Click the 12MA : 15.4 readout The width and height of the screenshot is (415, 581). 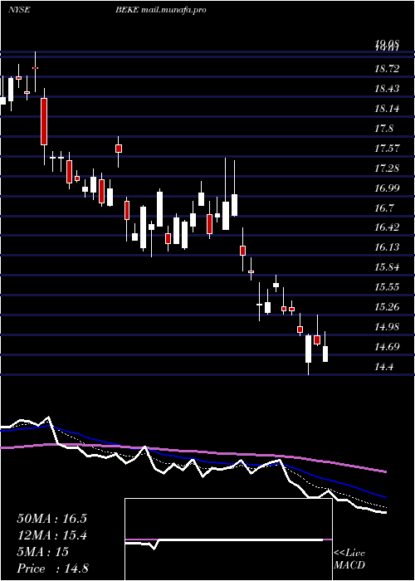(51, 535)
